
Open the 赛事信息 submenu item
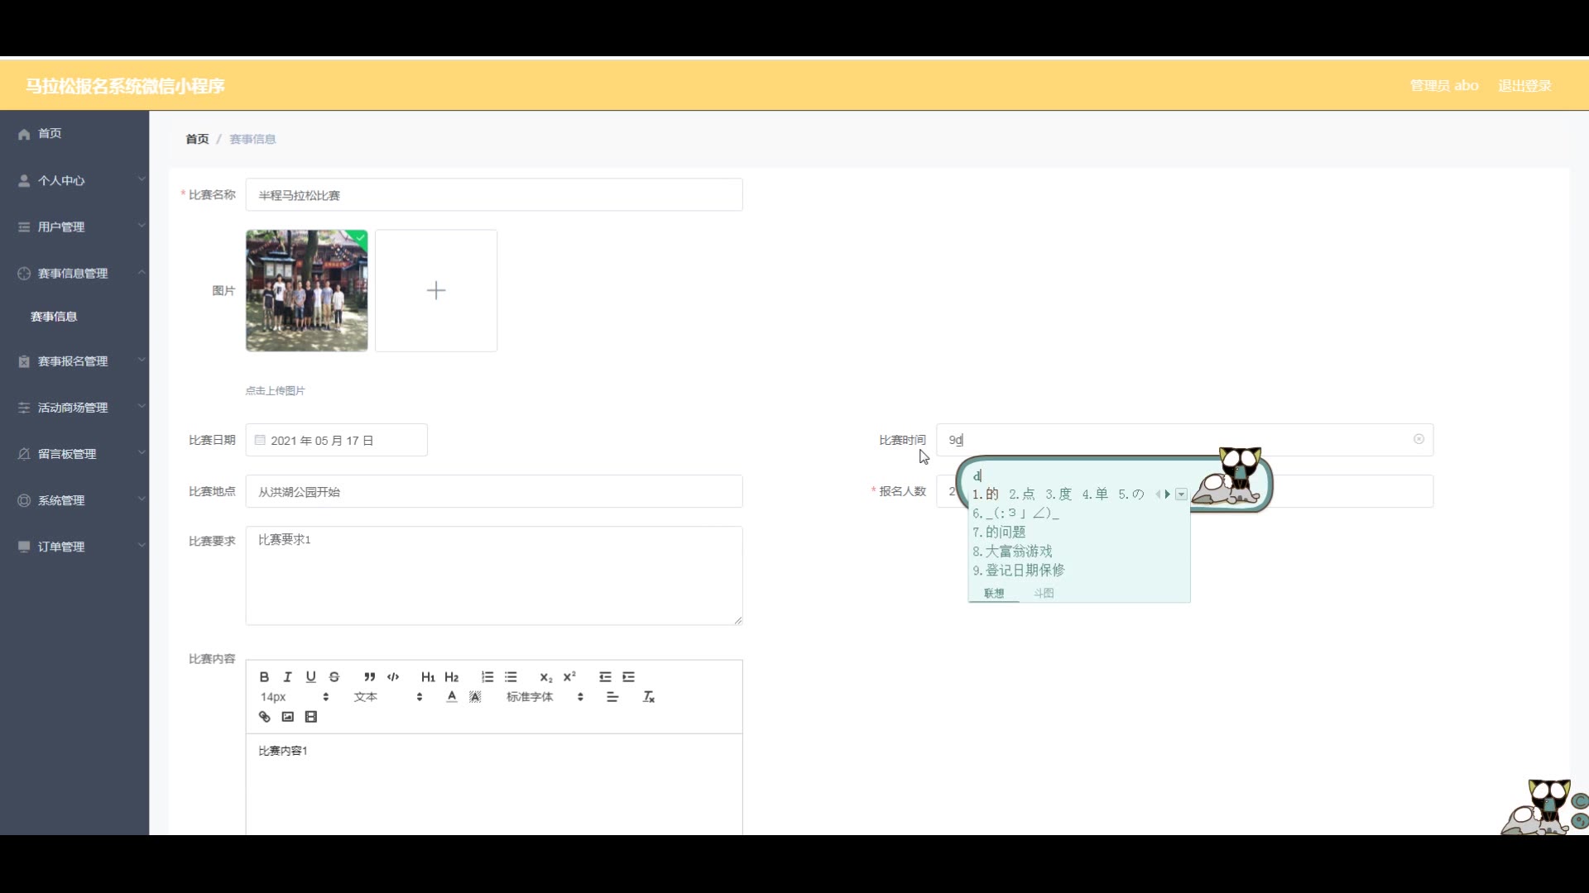tap(54, 317)
